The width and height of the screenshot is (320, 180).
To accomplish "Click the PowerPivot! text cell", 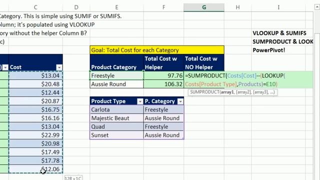I will (269, 50).
